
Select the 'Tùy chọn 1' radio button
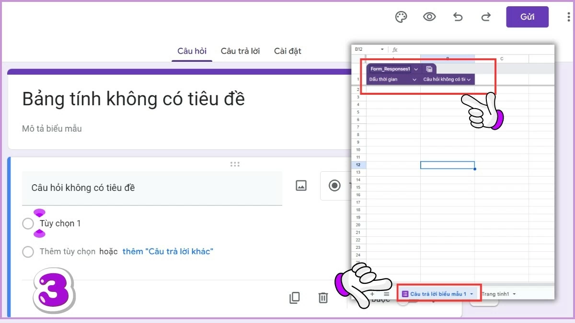pos(28,223)
